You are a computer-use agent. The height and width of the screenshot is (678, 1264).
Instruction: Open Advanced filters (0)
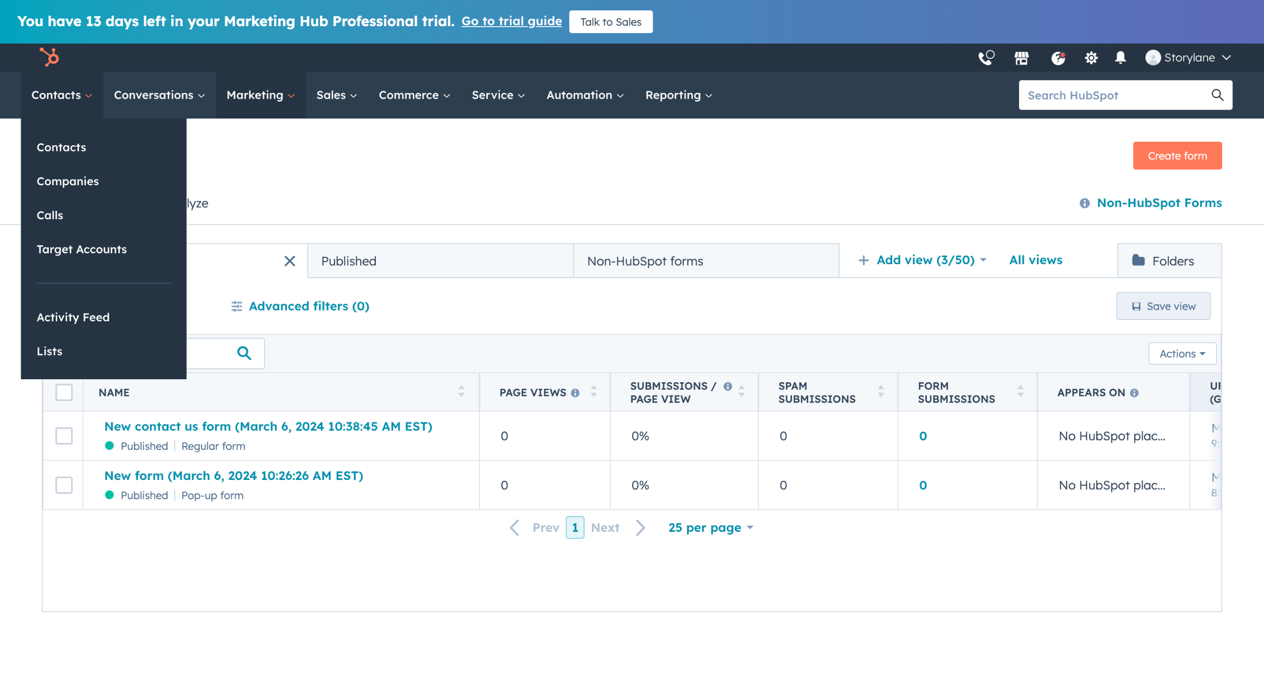coord(300,306)
